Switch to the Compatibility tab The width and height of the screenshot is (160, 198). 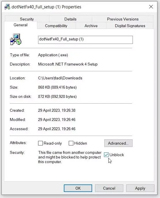pyautogui.click(x=56, y=26)
